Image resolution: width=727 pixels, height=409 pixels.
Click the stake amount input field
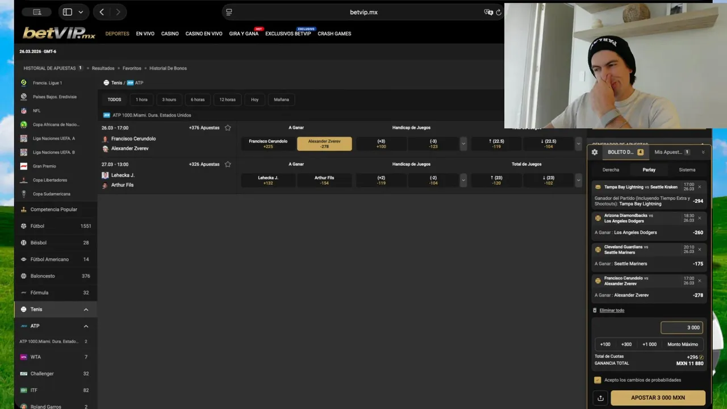tap(682, 328)
